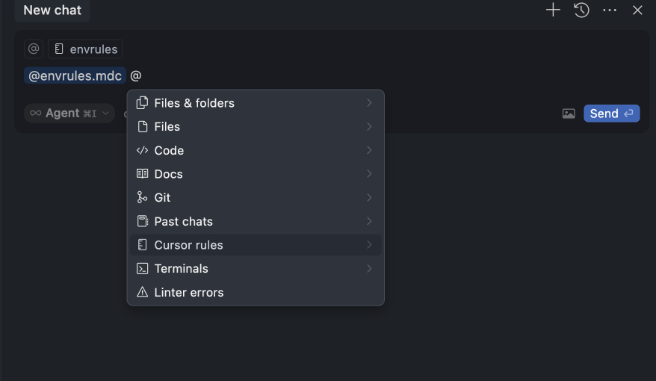This screenshot has height=381, width=656.
Task: Select Cursor rules menu entry
Action: coord(188,245)
